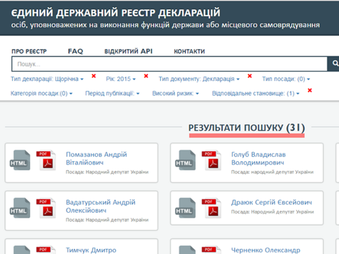Clear the 'Рік: 2015' filter
This screenshot has width=339, height=254.
[146, 76]
